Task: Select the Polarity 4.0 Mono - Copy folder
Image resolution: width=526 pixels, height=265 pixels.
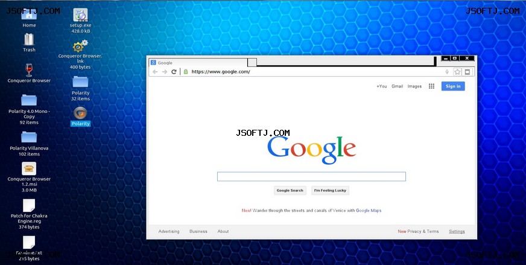Action: (x=29, y=100)
